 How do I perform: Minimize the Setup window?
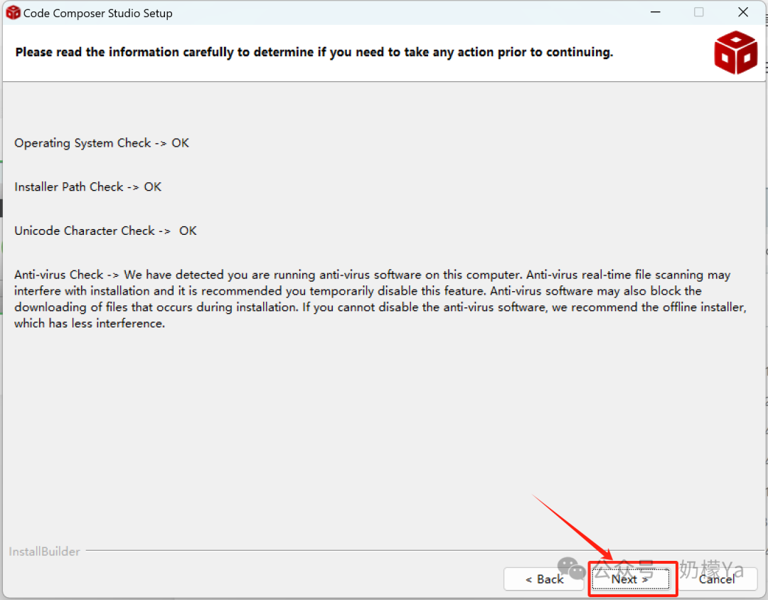tap(656, 12)
